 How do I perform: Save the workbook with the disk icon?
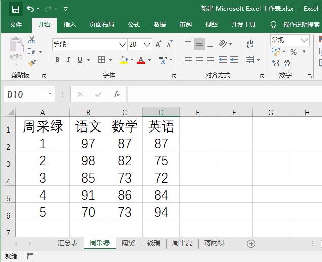[x=16, y=9]
